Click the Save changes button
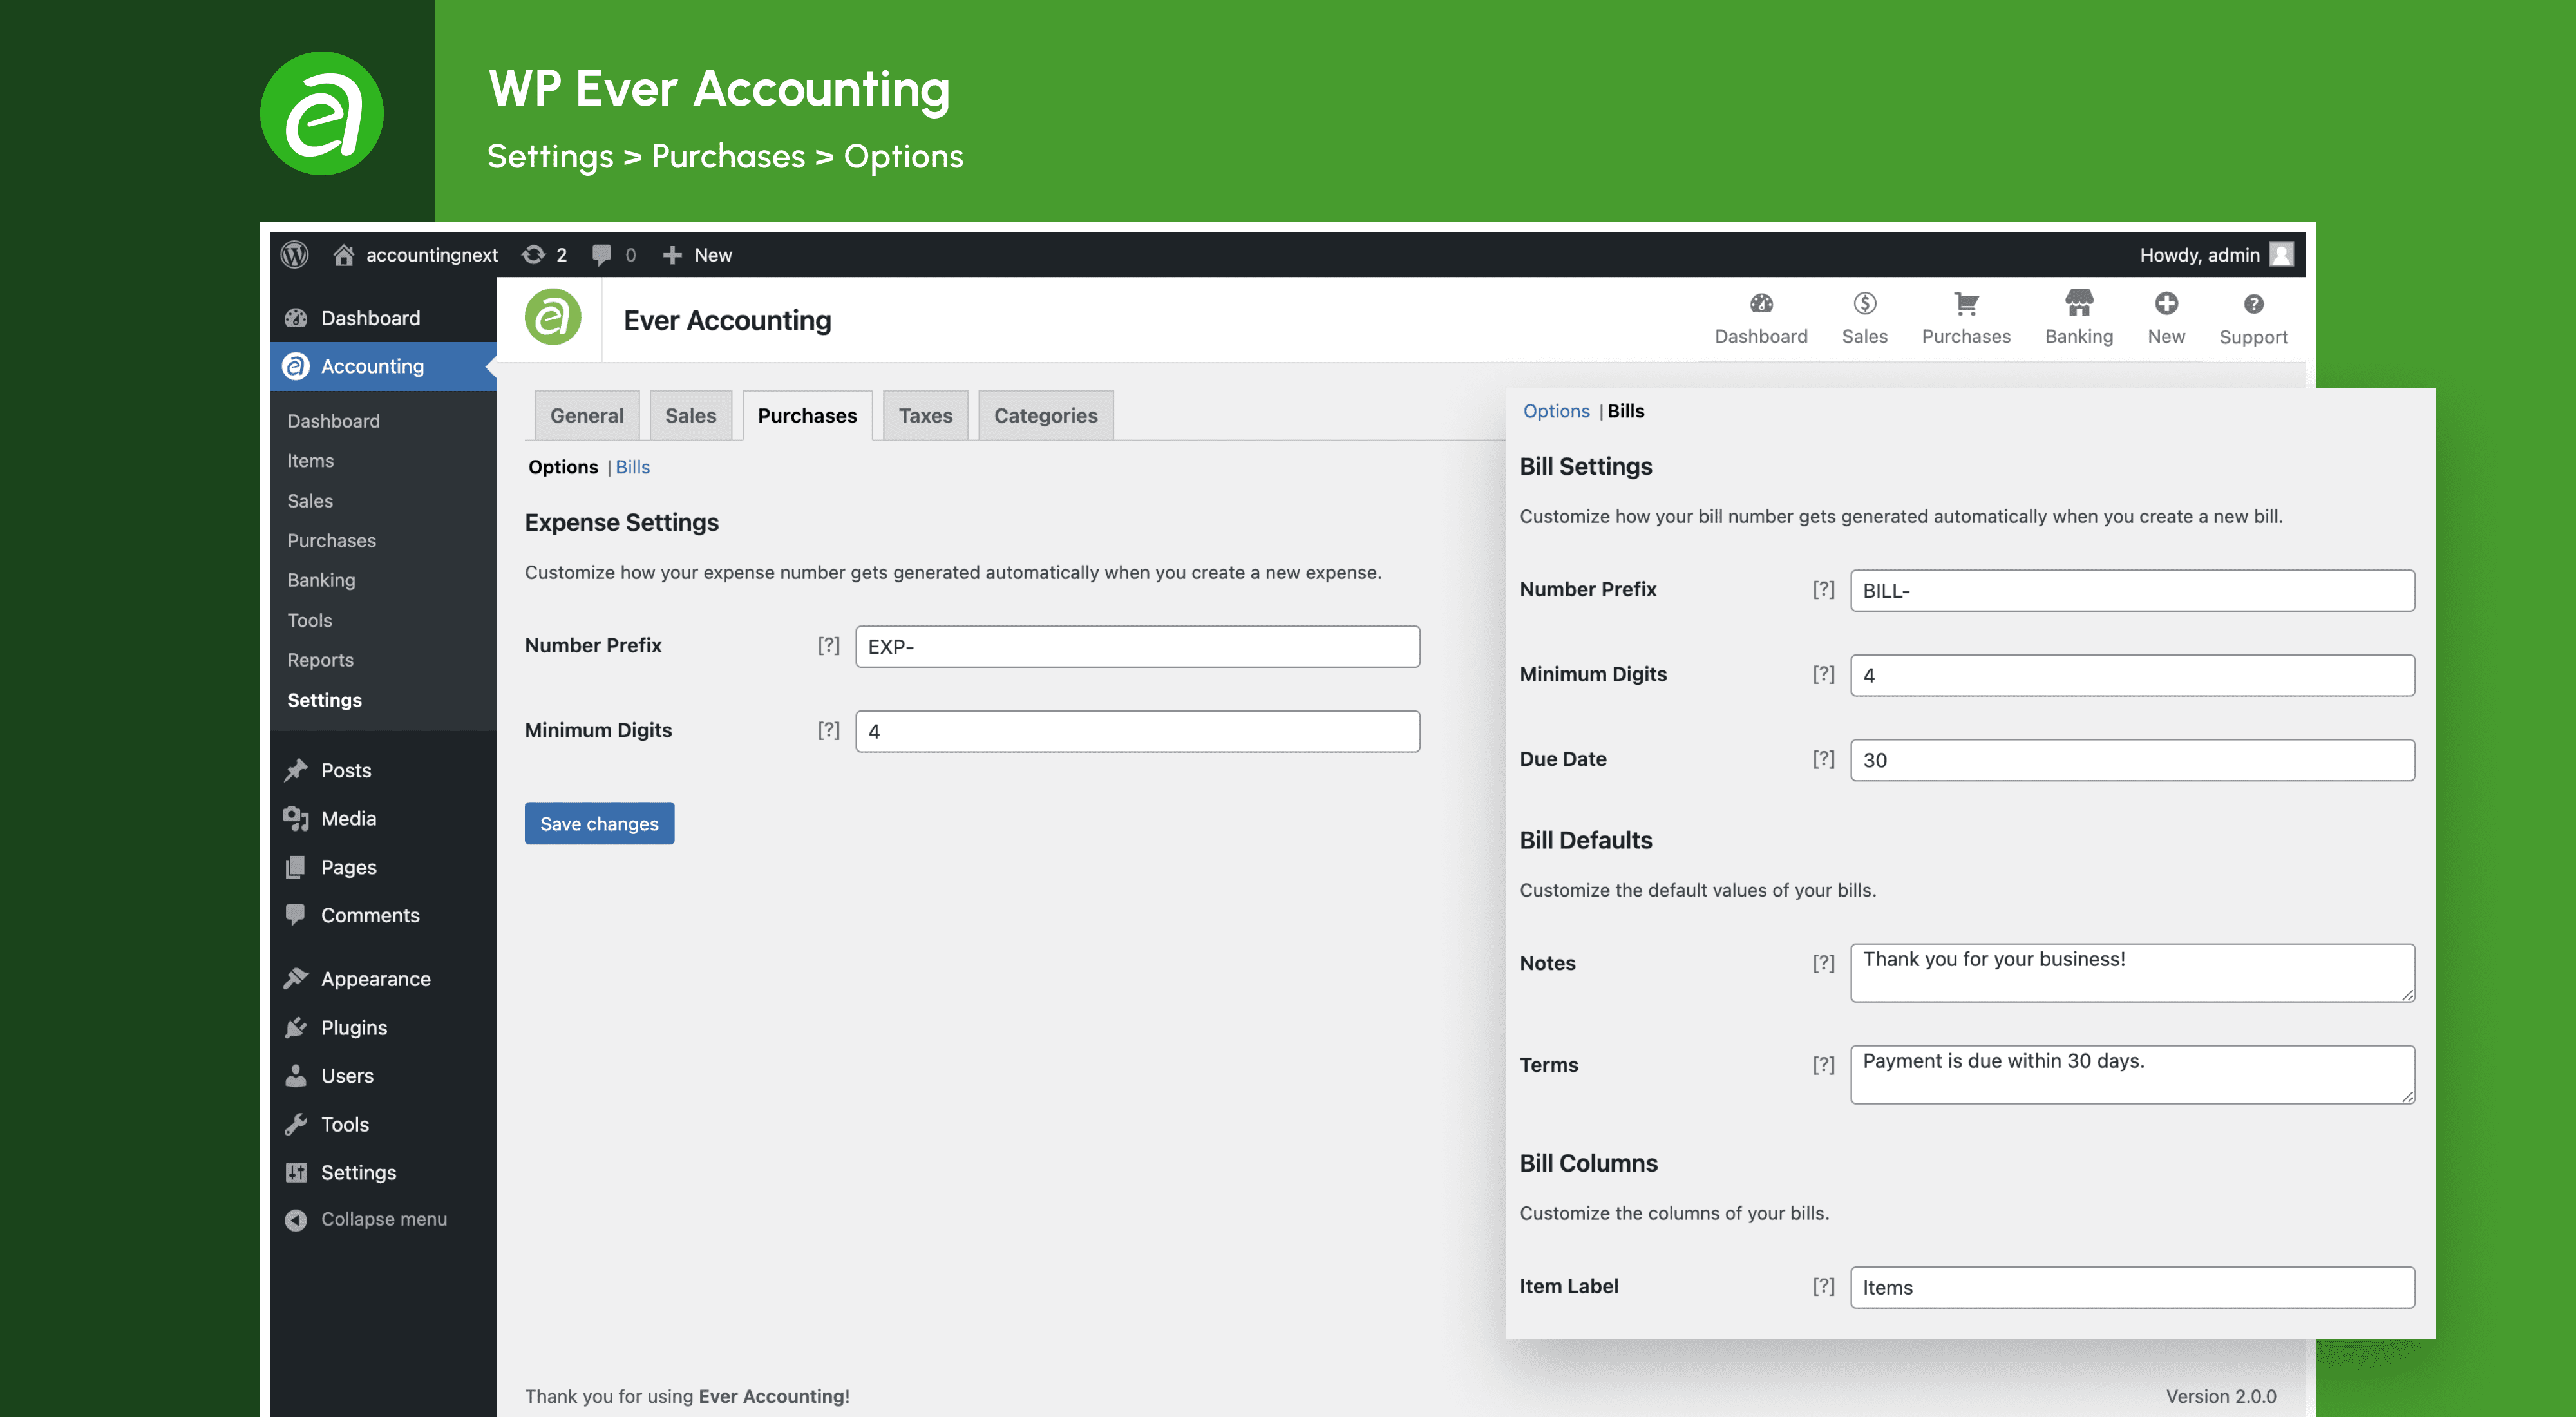The width and height of the screenshot is (2576, 1417). 599,823
